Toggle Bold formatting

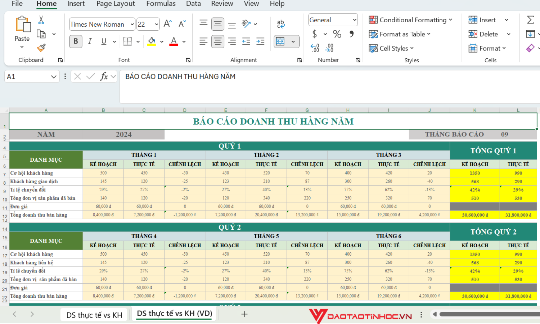point(76,41)
